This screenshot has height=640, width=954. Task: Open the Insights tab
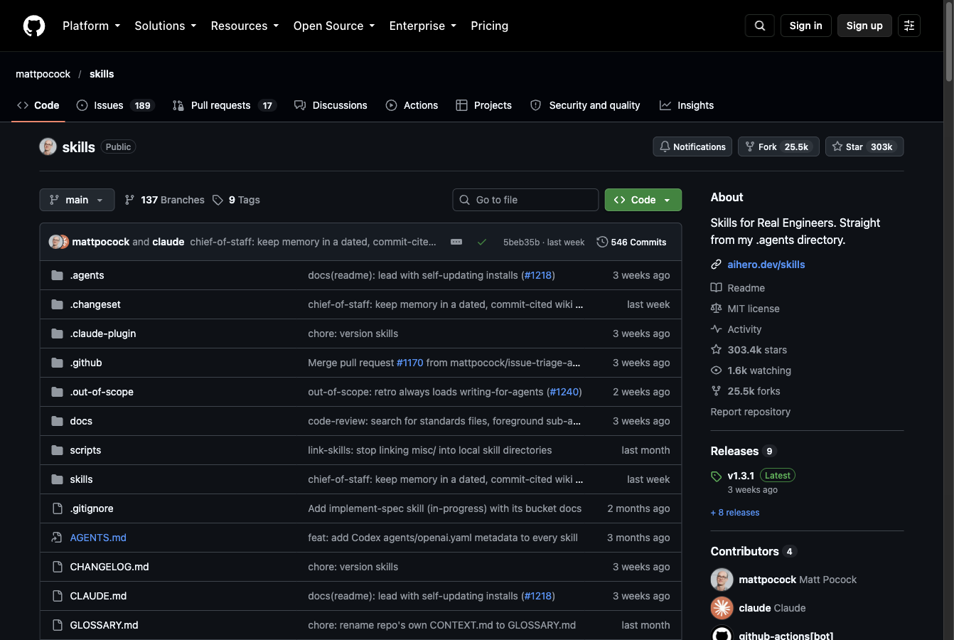pyautogui.click(x=687, y=105)
